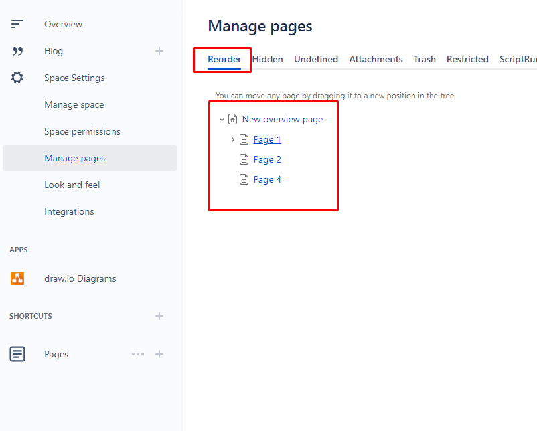Open the Pages more options ellipsis

pyautogui.click(x=138, y=354)
